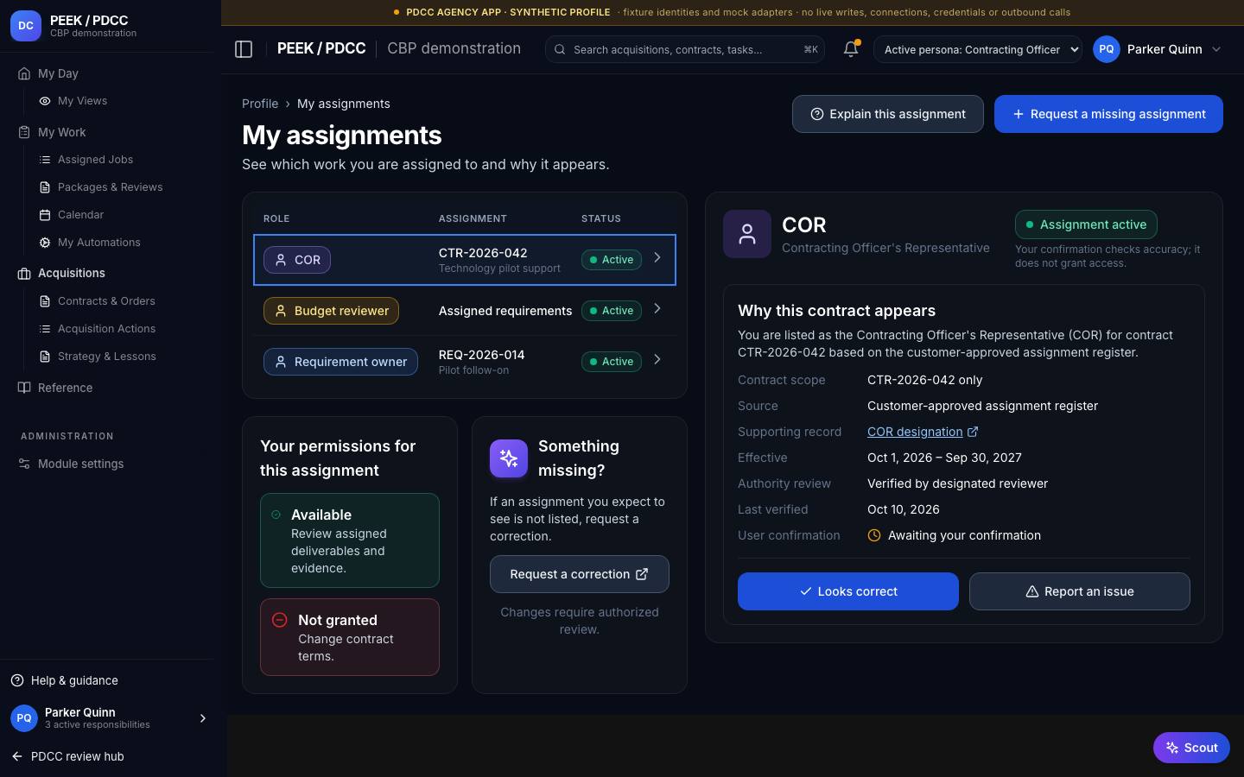Click the search magnifier icon
This screenshot has width=1244, height=777.
pyautogui.click(x=560, y=49)
